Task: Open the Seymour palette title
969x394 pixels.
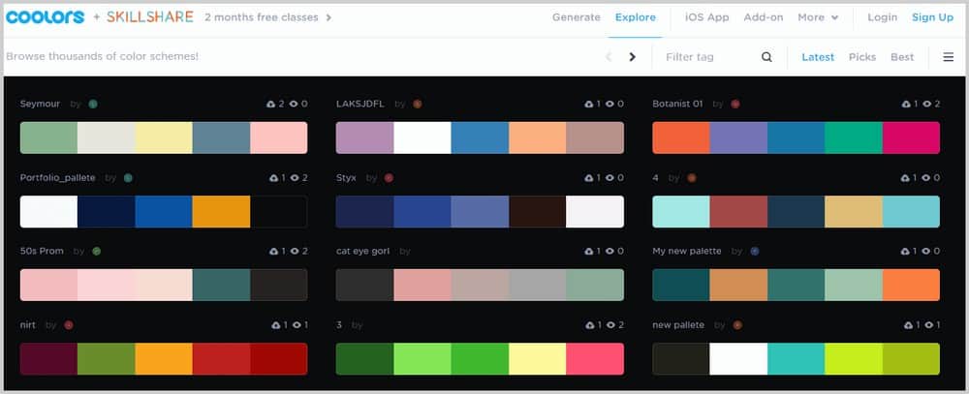Action: pos(40,104)
